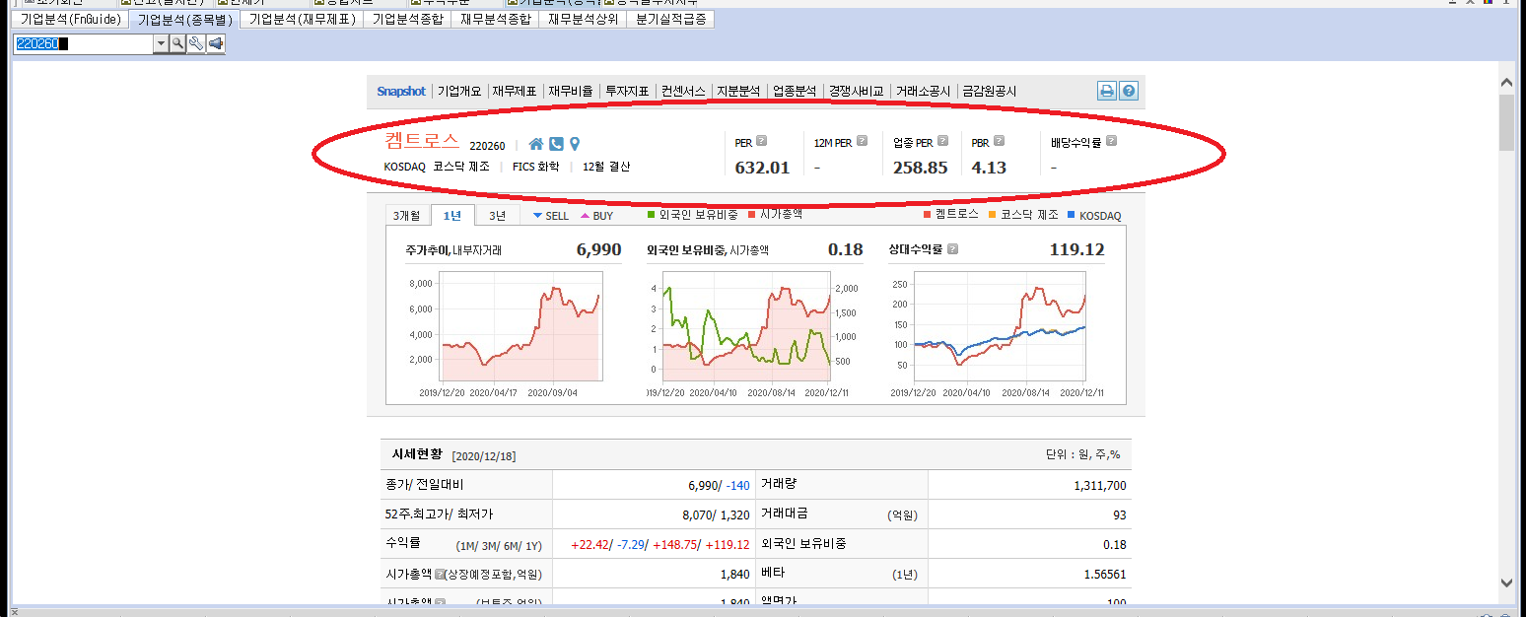
Task: Go to 투자지표 section
Action: coord(627,91)
